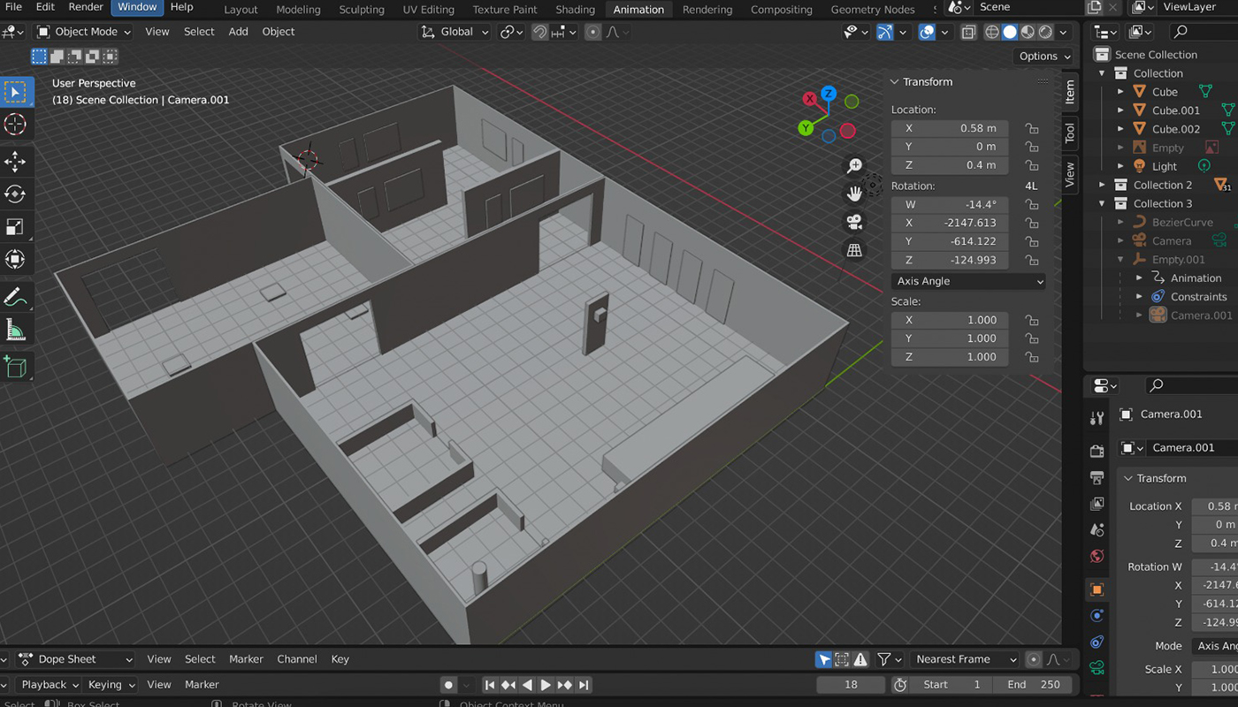This screenshot has height=707, width=1238.
Task: Switch to the Rendering workspace tab
Action: click(707, 10)
